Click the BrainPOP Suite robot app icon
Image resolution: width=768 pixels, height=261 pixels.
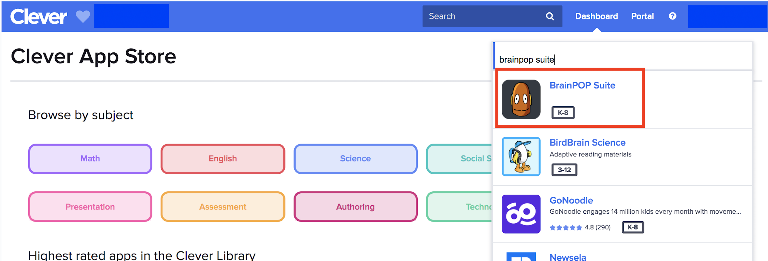coord(521,99)
